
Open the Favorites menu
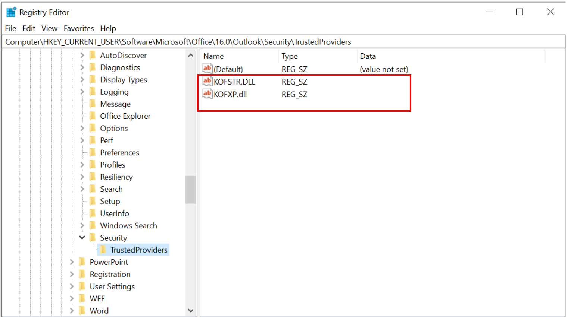[79, 28]
